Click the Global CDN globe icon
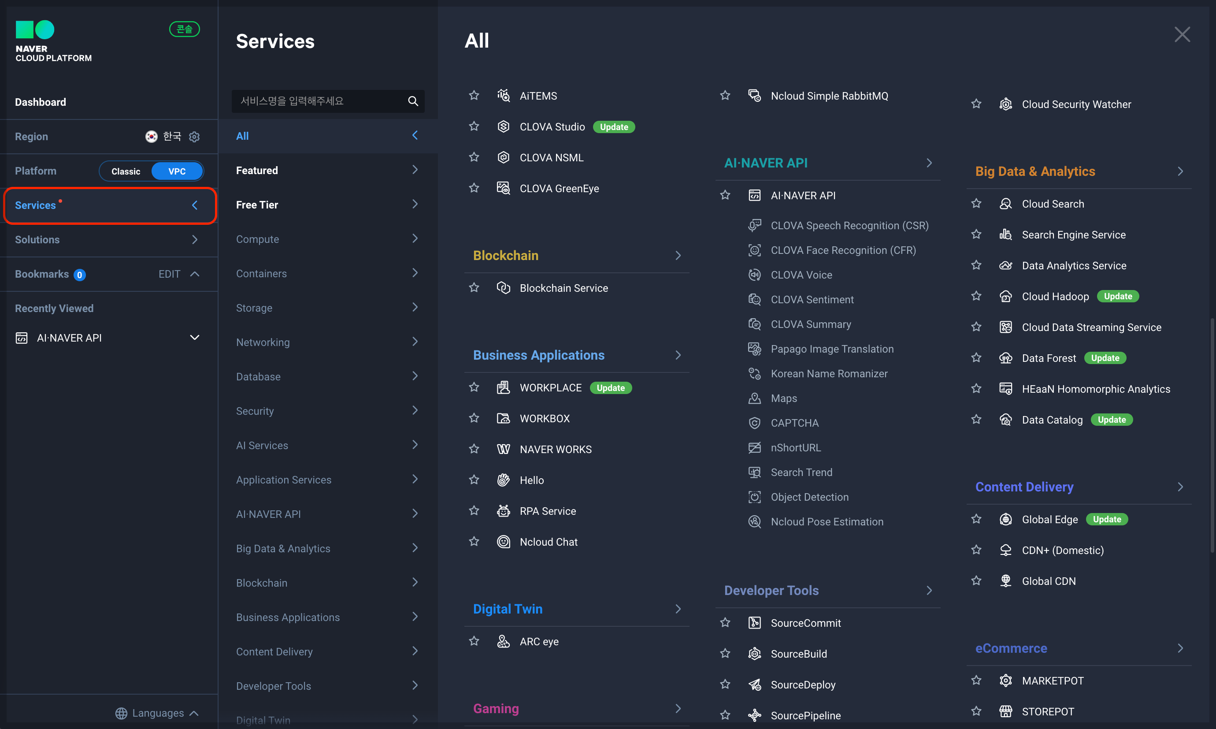Screen dimensions: 1216x729 click(1005, 580)
